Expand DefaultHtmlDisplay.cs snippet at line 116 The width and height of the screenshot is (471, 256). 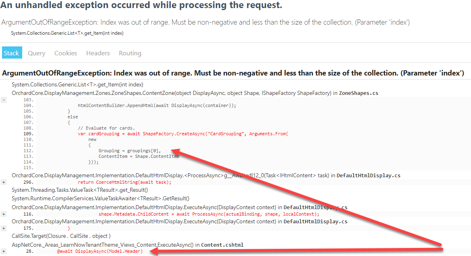point(4,213)
